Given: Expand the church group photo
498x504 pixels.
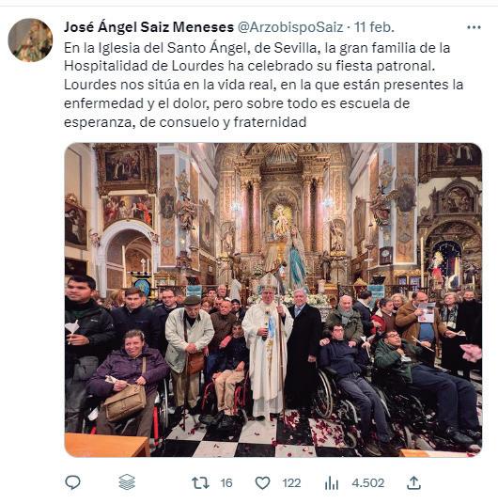Looking at the screenshot, I should click(x=273, y=300).
